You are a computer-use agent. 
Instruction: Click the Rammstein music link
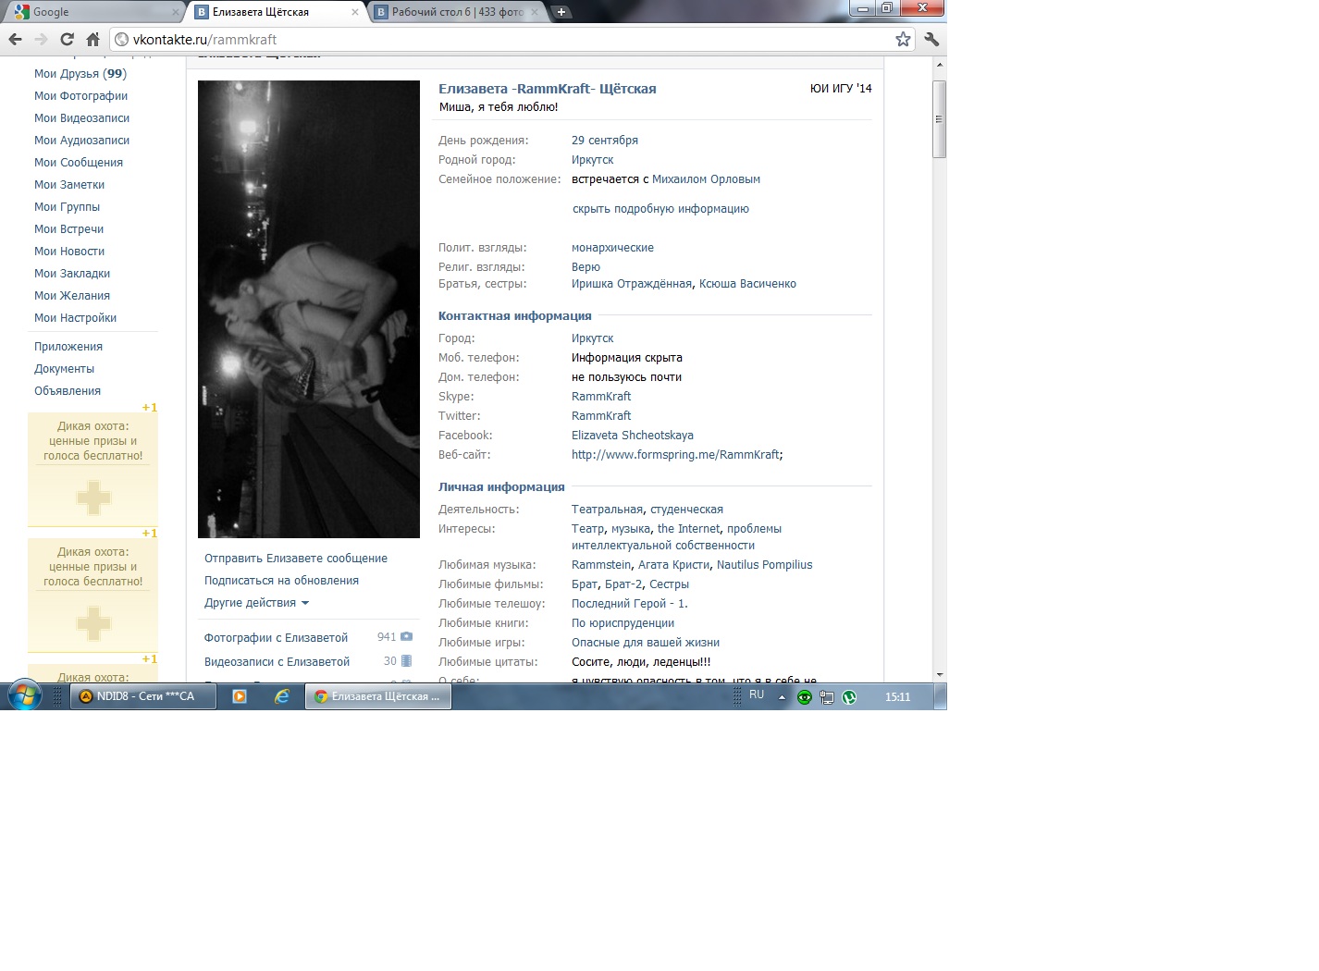tap(601, 565)
